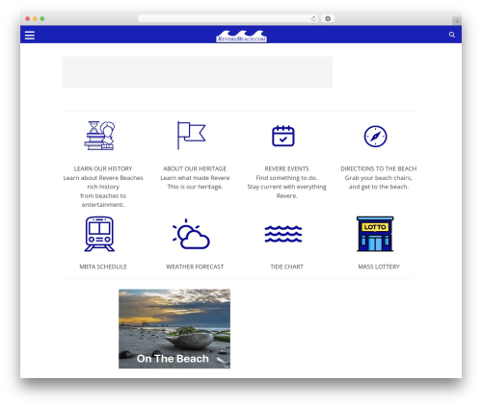Click text 'Find something to do.'
The height and width of the screenshot is (407, 482).
(x=286, y=178)
